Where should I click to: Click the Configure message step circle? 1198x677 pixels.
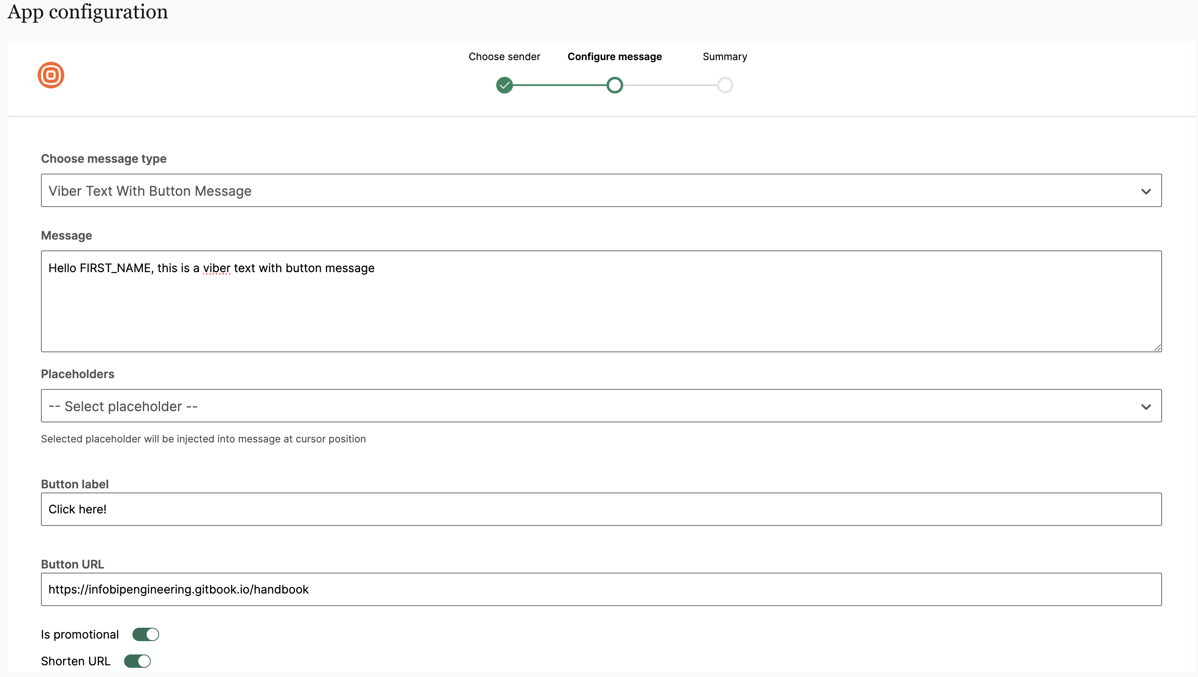(x=614, y=85)
